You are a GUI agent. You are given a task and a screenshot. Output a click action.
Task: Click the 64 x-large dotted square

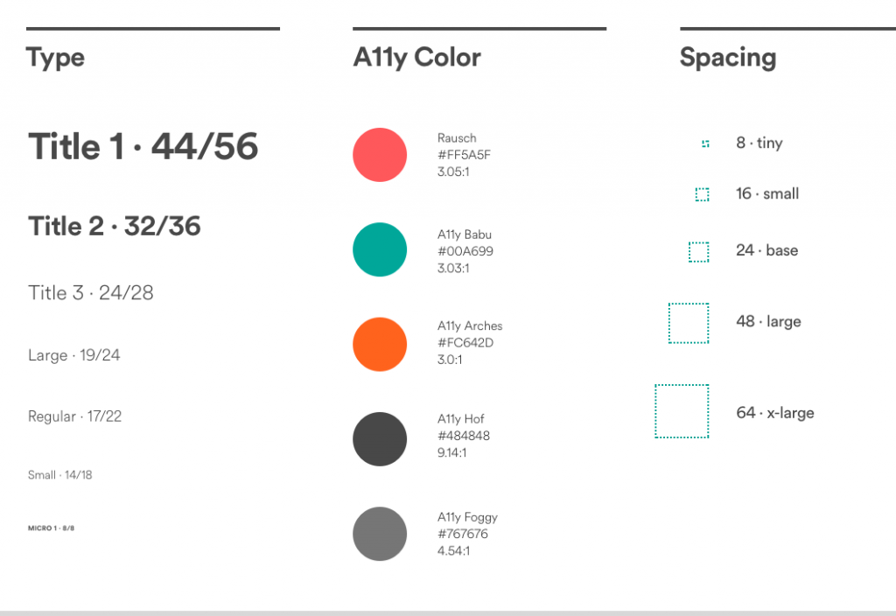pos(682,411)
